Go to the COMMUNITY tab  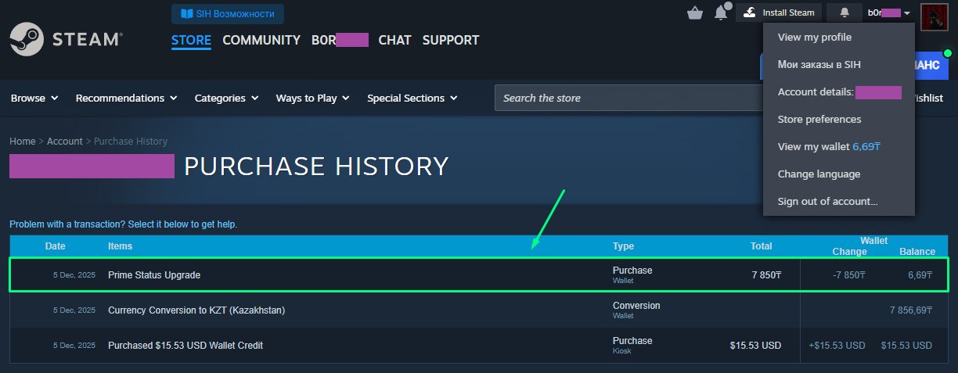point(261,40)
